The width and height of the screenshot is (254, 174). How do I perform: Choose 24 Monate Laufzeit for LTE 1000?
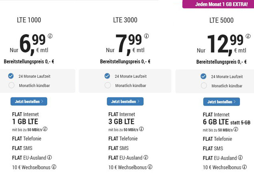coord(11,76)
